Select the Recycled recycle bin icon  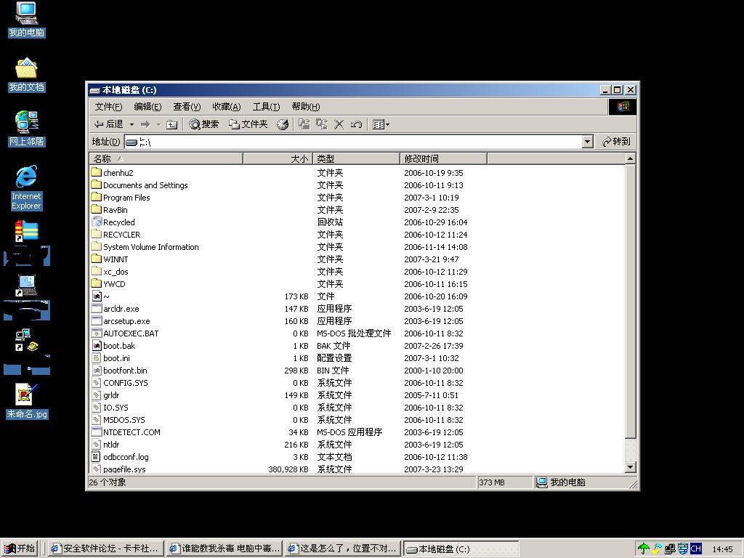(97, 222)
